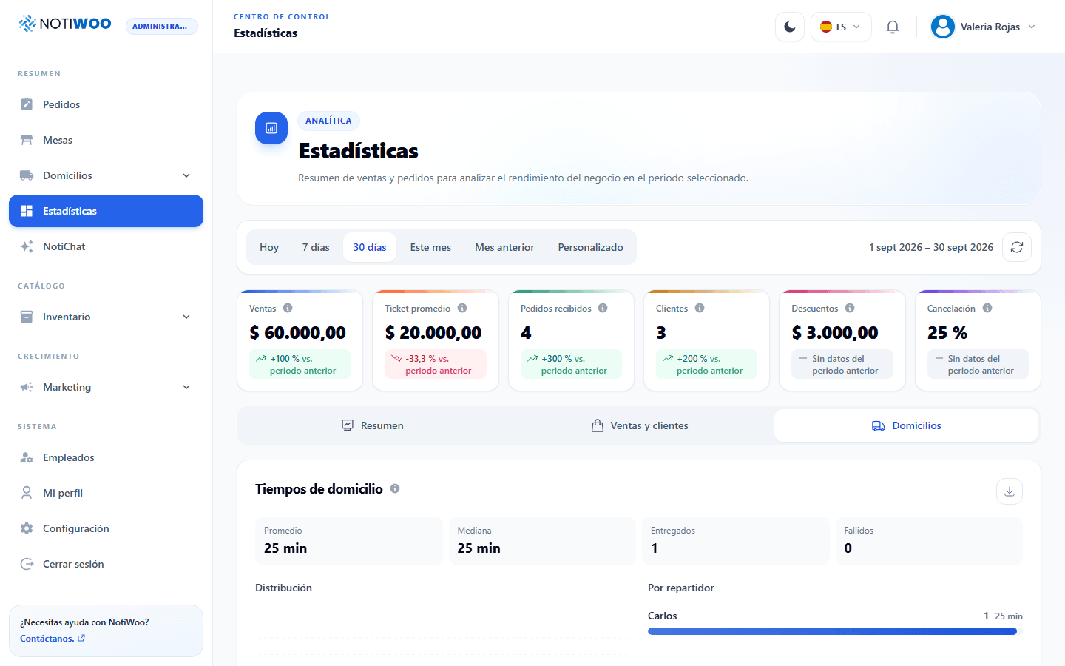Click the blue analytics chart icon
Image resolution: width=1065 pixels, height=666 pixels.
pos(271,128)
